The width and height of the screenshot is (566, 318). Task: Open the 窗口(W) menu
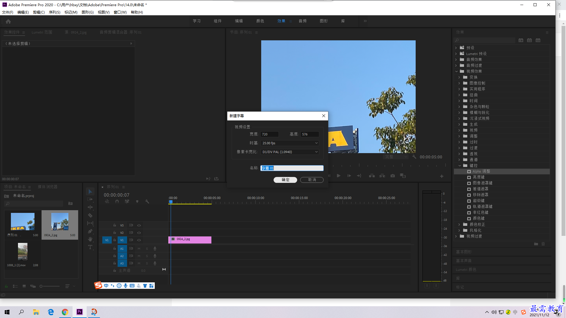pyautogui.click(x=120, y=12)
